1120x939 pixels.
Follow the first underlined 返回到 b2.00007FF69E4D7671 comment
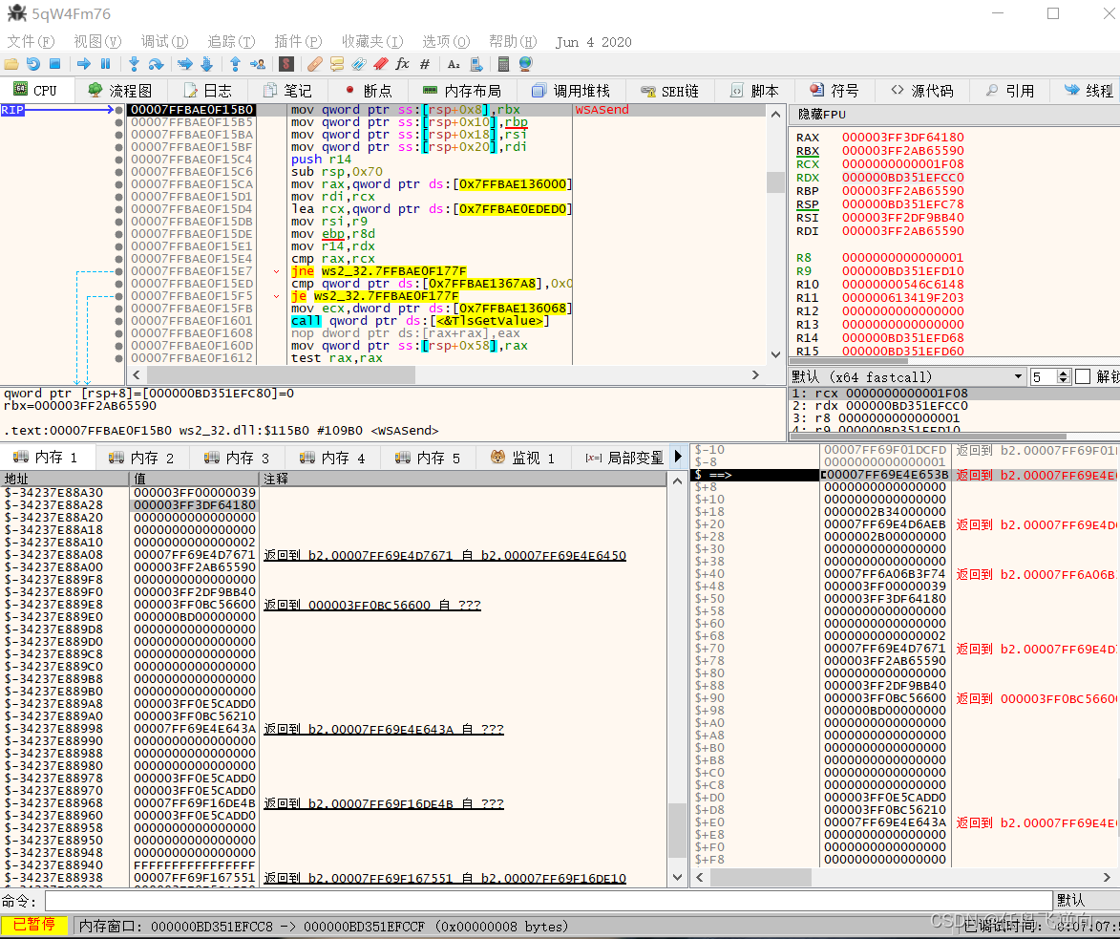point(444,555)
